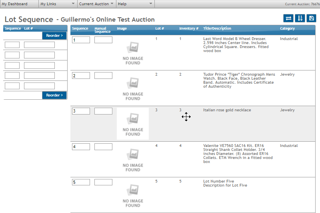Open My Dashboard menu
Screen dimensions: 320x213
(19, 4)
